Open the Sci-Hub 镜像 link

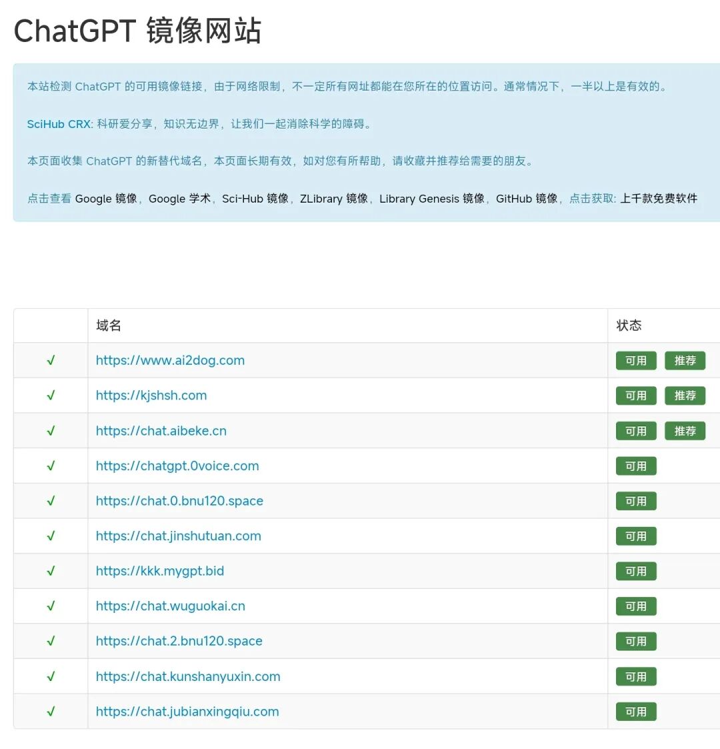[x=255, y=199]
